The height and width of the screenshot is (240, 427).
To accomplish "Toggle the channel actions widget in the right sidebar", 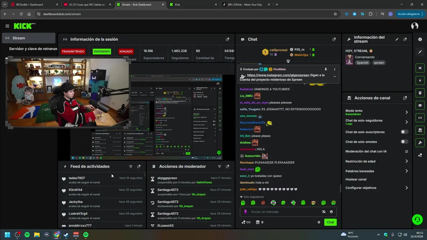I will point(420,130).
